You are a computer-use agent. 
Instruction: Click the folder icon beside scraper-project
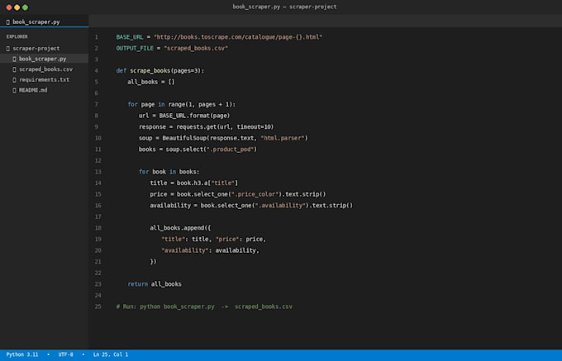click(x=8, y=49)
